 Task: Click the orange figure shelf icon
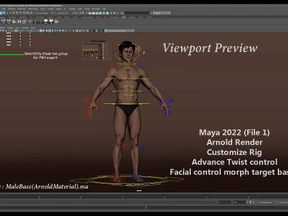click(x=30, y=21)
